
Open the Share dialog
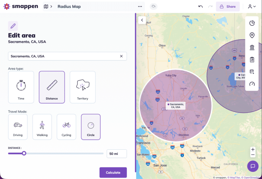[x=228, y=6]
